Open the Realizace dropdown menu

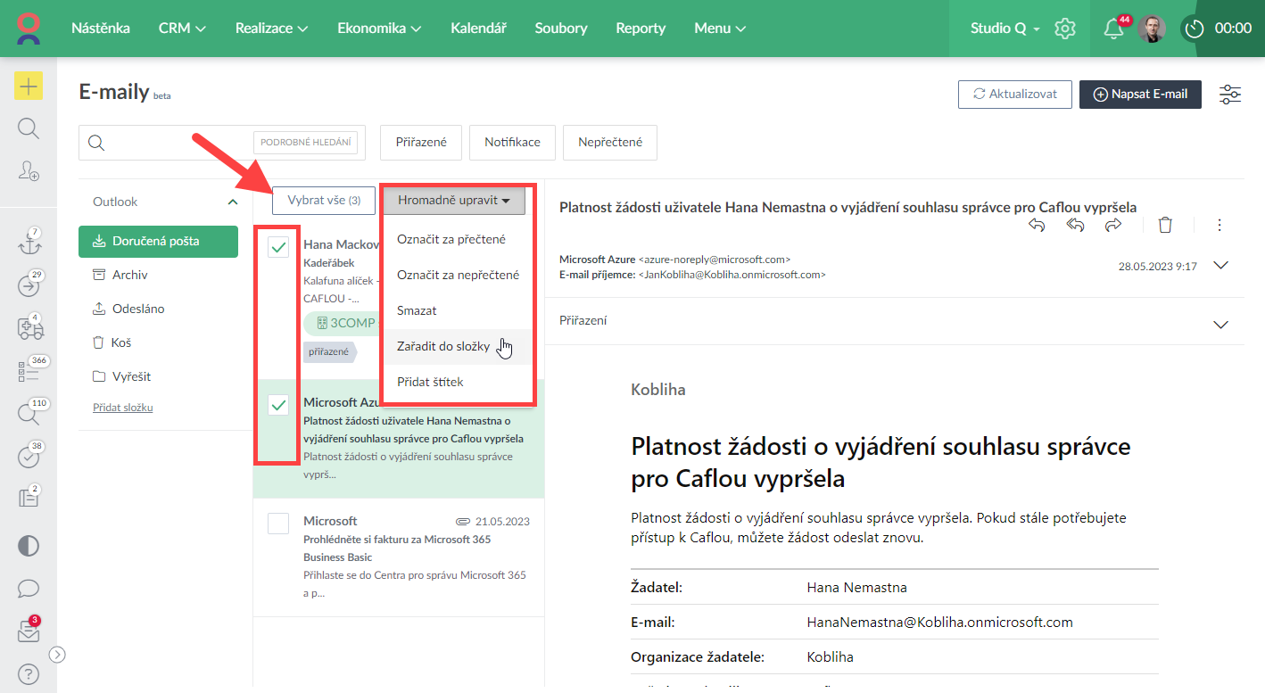tap(271, 29)
